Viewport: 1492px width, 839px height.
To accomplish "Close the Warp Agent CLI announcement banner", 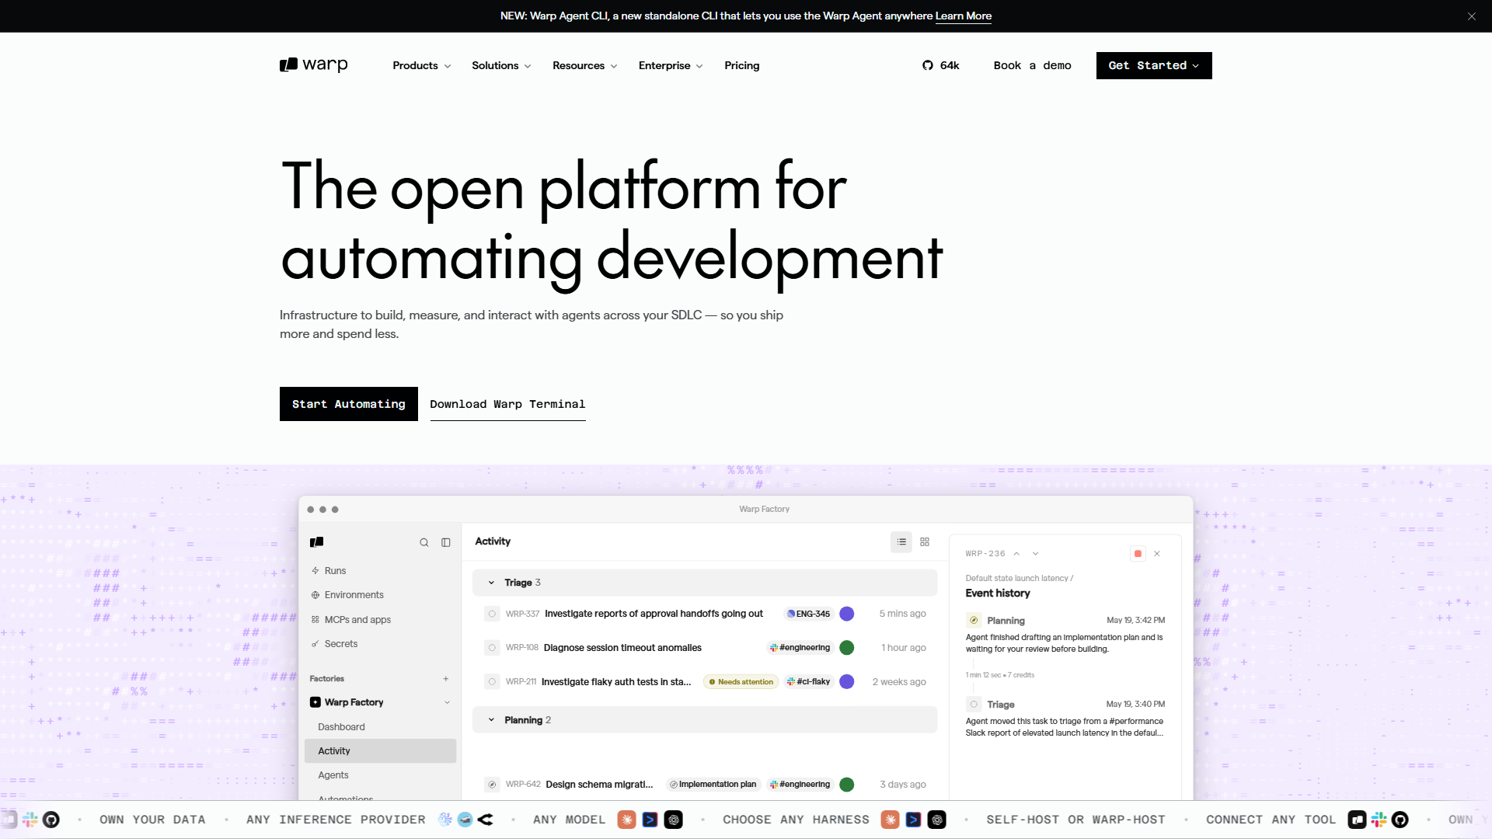I will pos(1471,16).
